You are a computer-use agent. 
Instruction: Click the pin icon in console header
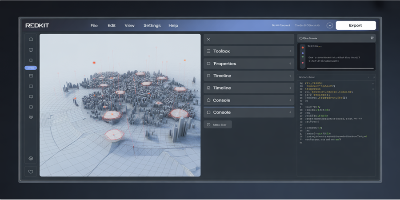tap(372, 38)
